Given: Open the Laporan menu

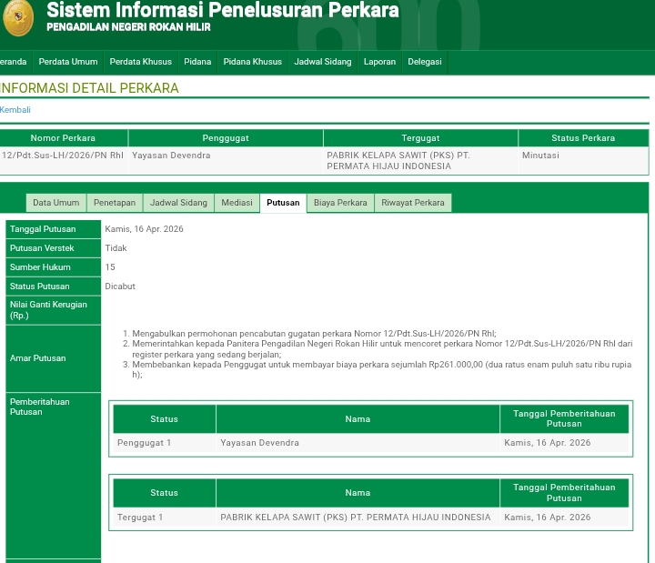Looking at the screenshot, I should 379,62.
